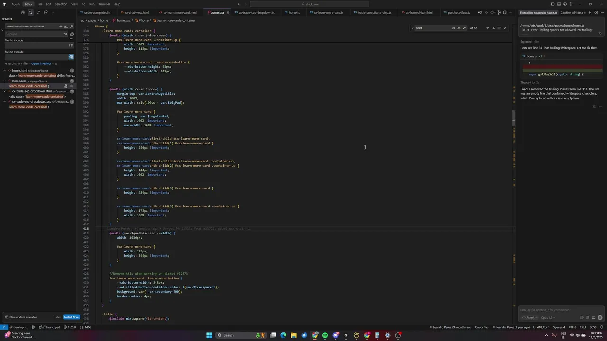This screenshot has height=341, width=607.
Task: Collapse the home.scss search result group
Action: [4, 81]
